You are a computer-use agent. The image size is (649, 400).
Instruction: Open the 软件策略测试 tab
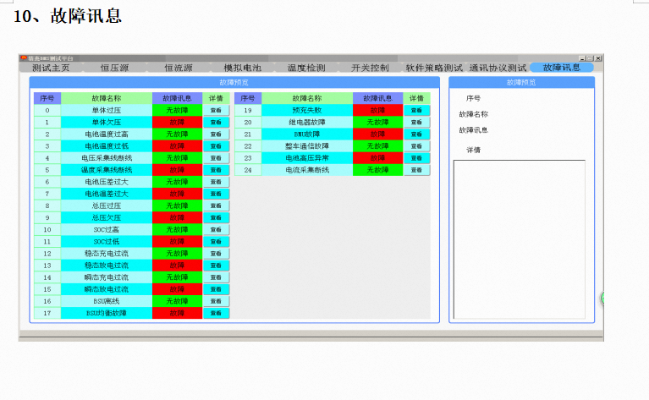(434, 68)
